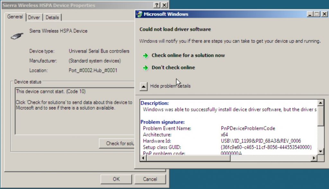The width and height of the screenshot is (329, 189).
Task: Choose the Don't check online option
Action: click(x=173, y=68)
